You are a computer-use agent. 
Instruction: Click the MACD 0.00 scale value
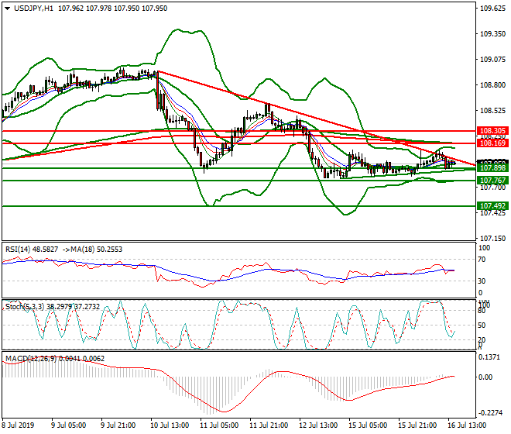point(485,377)
